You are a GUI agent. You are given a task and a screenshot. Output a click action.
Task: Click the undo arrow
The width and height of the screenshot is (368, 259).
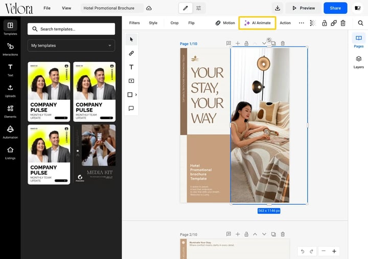(303, 251)
